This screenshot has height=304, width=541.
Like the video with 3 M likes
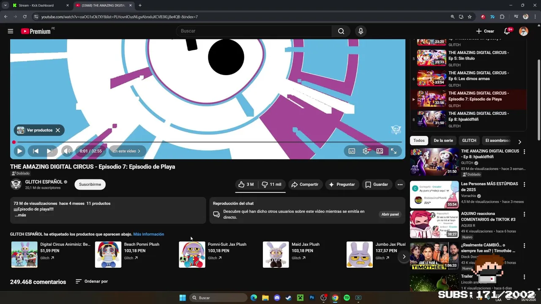[x=246, y=185]
